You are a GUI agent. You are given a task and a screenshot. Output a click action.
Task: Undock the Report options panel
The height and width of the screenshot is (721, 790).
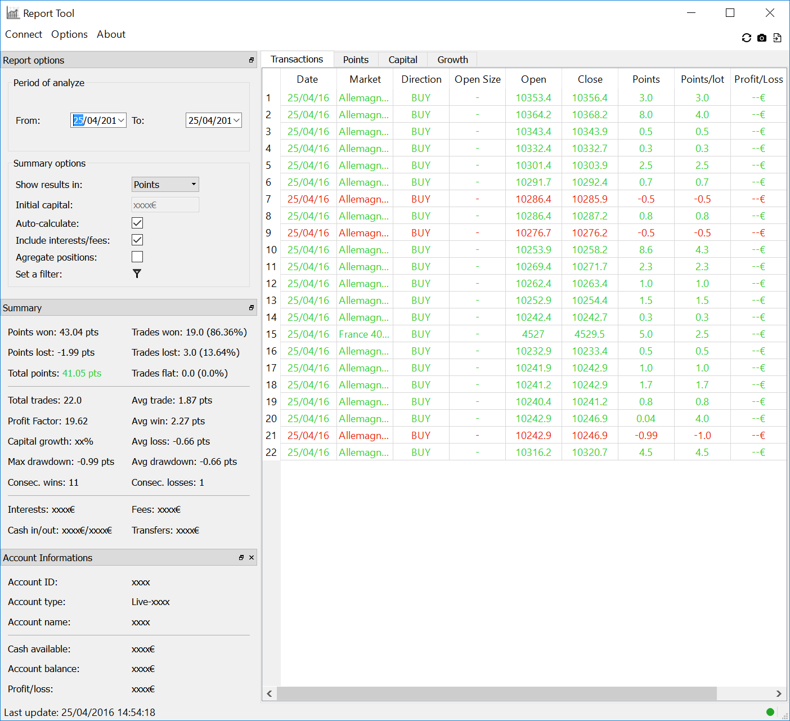252,60
